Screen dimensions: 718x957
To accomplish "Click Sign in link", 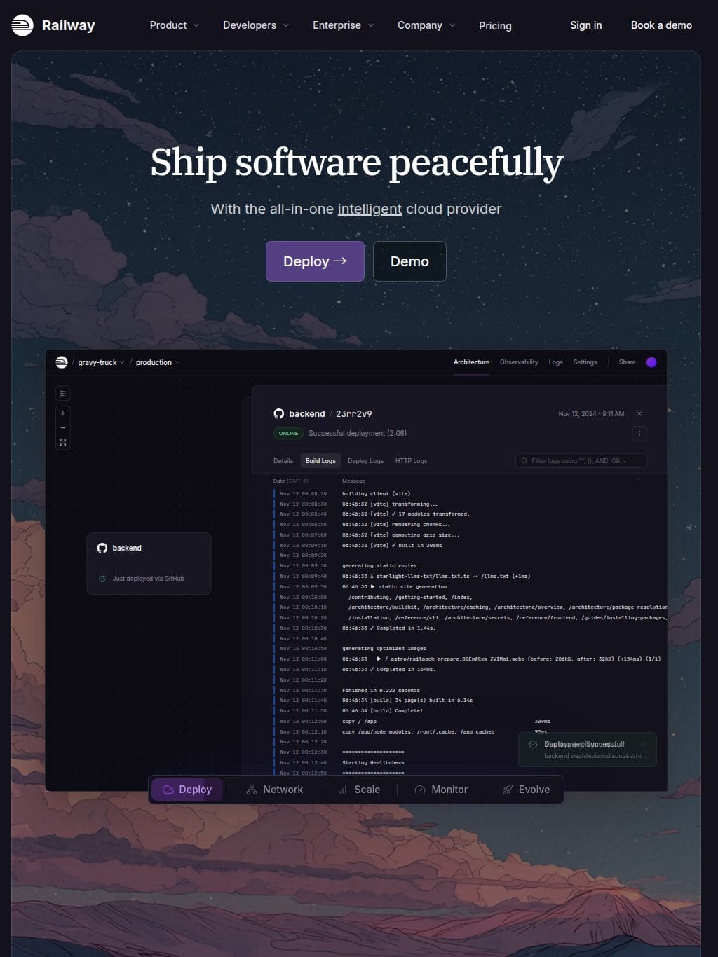I will tap(585, 25).
